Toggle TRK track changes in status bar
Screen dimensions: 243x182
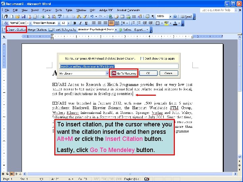pos(104,179)
